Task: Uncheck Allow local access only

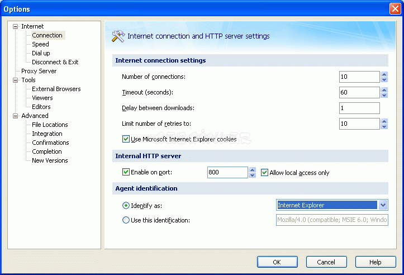Action: click(x=265, y=173)
